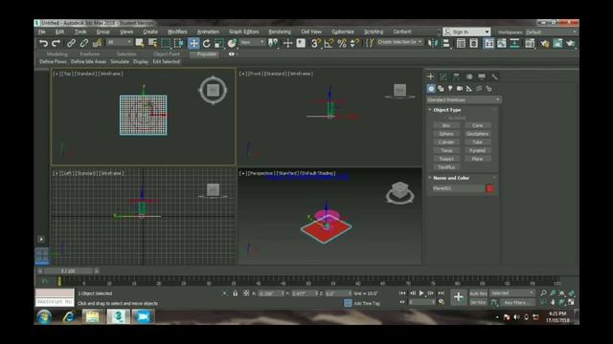Open the Create Selection Set dropdown
The width and height of the screenshot is (613, 344).
[399, 42]
